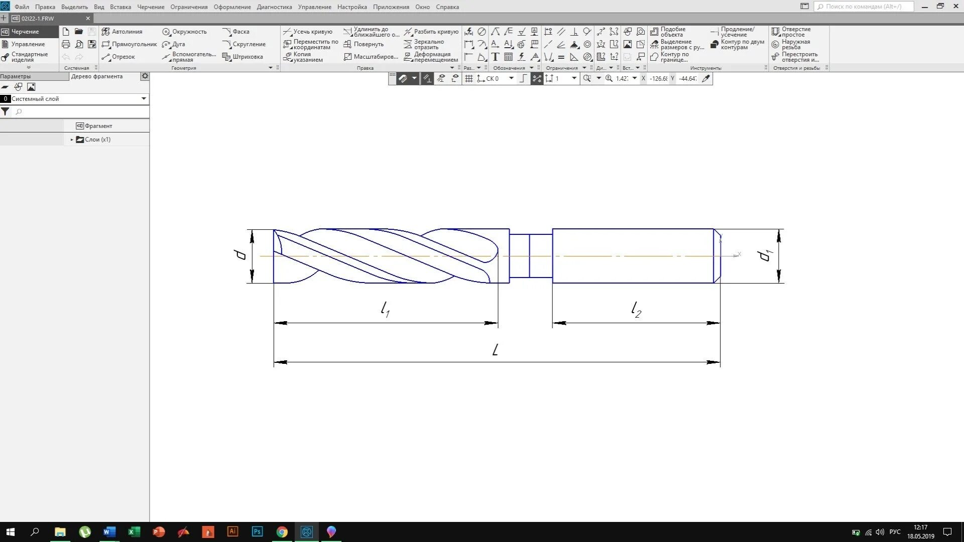Open the Файл menu

coord(22,7)
